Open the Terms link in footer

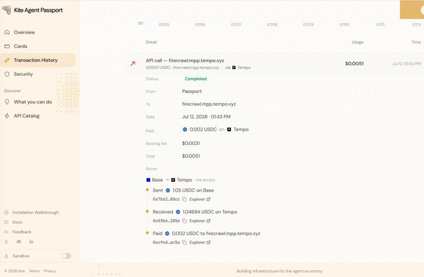click(x=34, y=271)
